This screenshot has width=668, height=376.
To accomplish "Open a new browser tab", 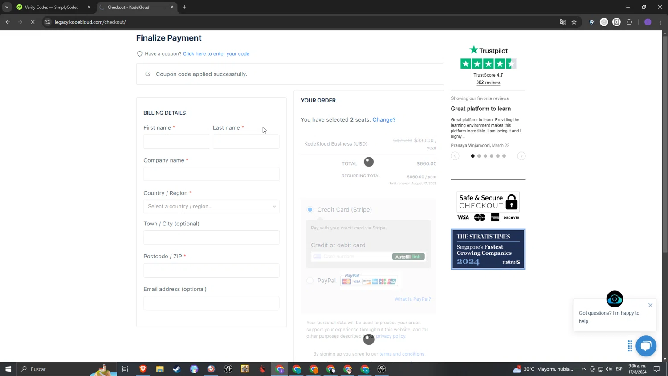I will [x=184, y=7].
